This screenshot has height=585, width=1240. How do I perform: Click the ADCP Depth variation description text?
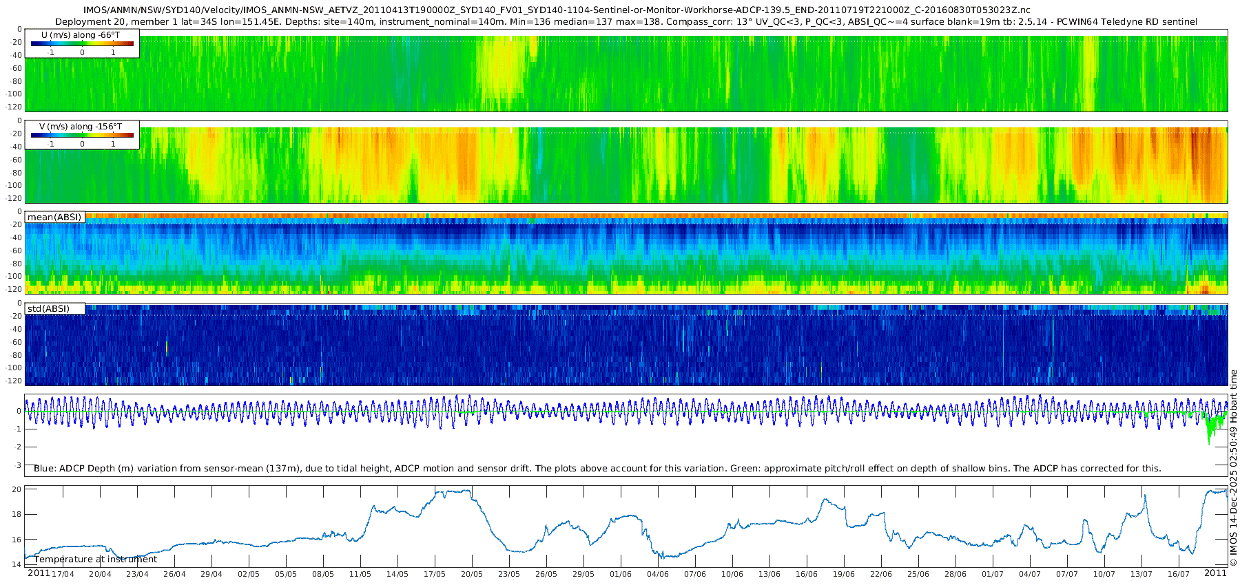597,469
